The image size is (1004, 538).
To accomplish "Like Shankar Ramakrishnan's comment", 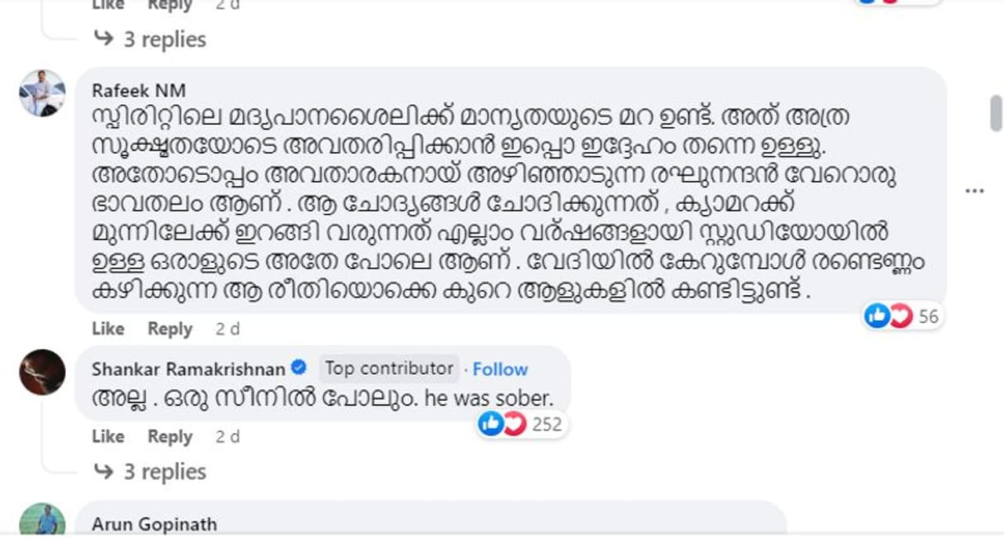I will tap(107, 436).
